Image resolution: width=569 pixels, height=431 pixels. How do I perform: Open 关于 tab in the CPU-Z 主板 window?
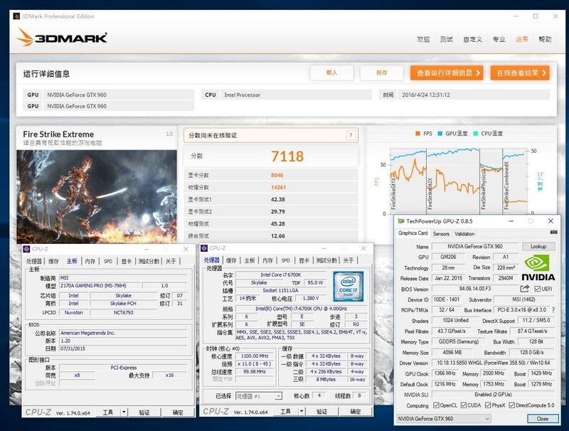click(x=171, y=261)
